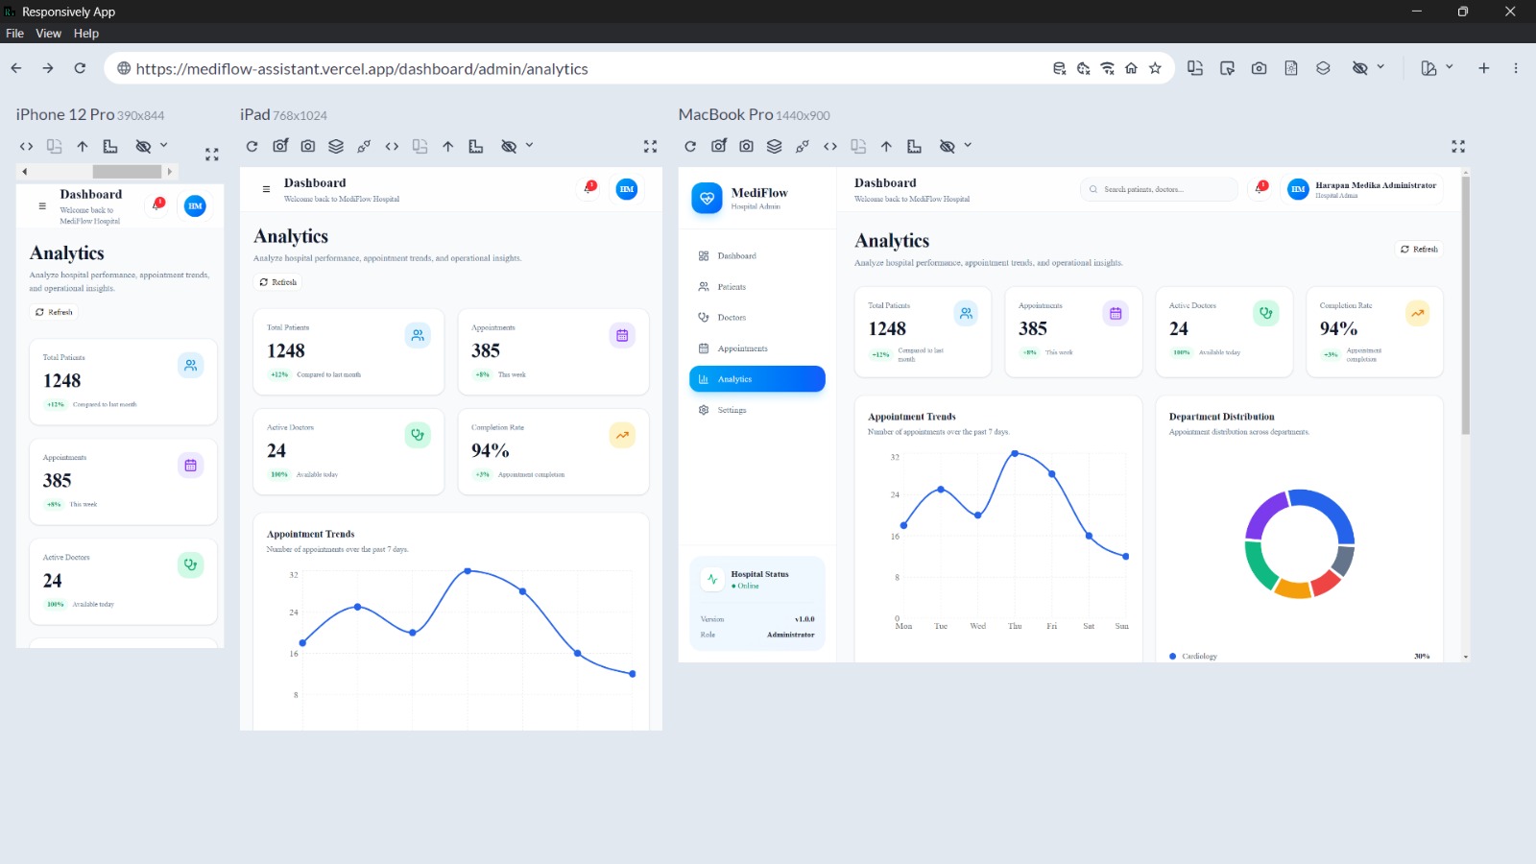Open the View menu
The height and width of the screenshot is (864, 1536).
[x=48, y=33]
